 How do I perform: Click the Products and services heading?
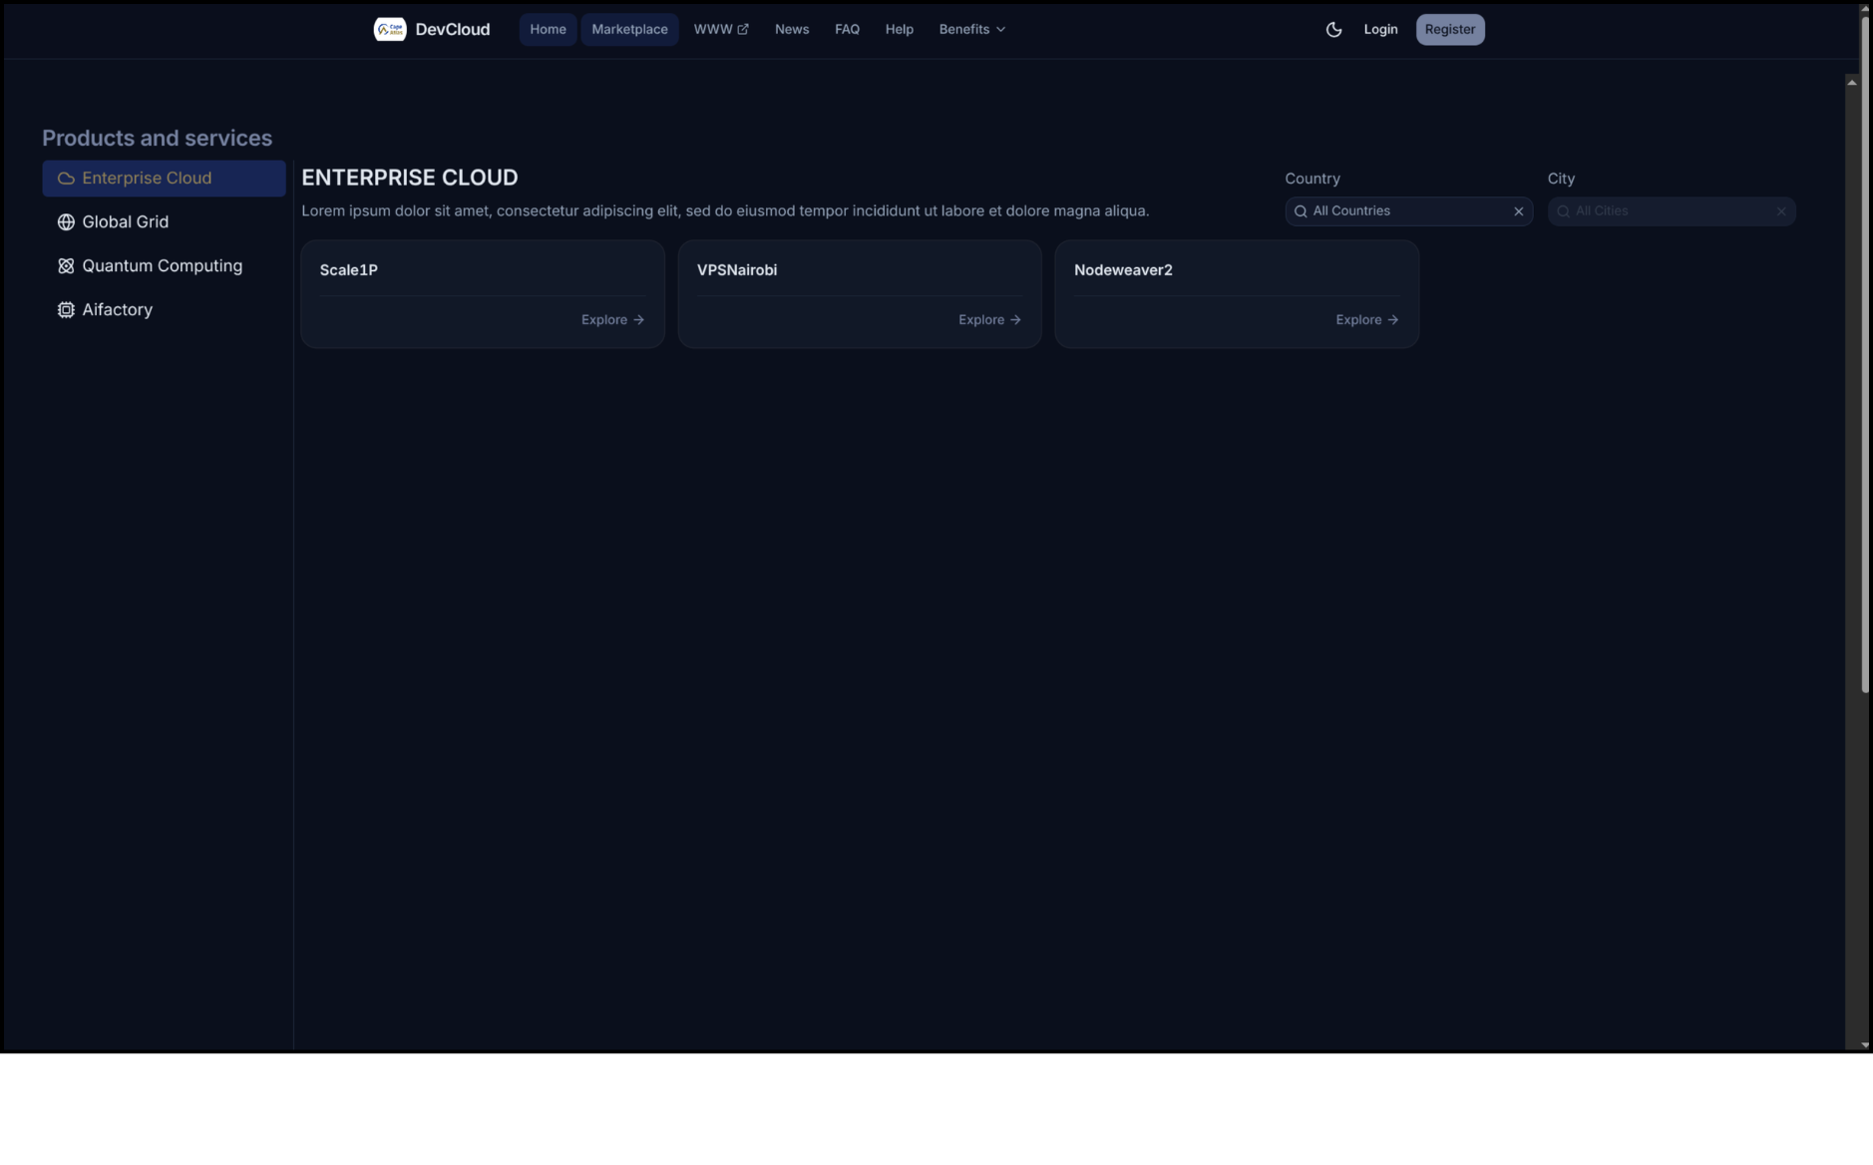coord(157,138)
